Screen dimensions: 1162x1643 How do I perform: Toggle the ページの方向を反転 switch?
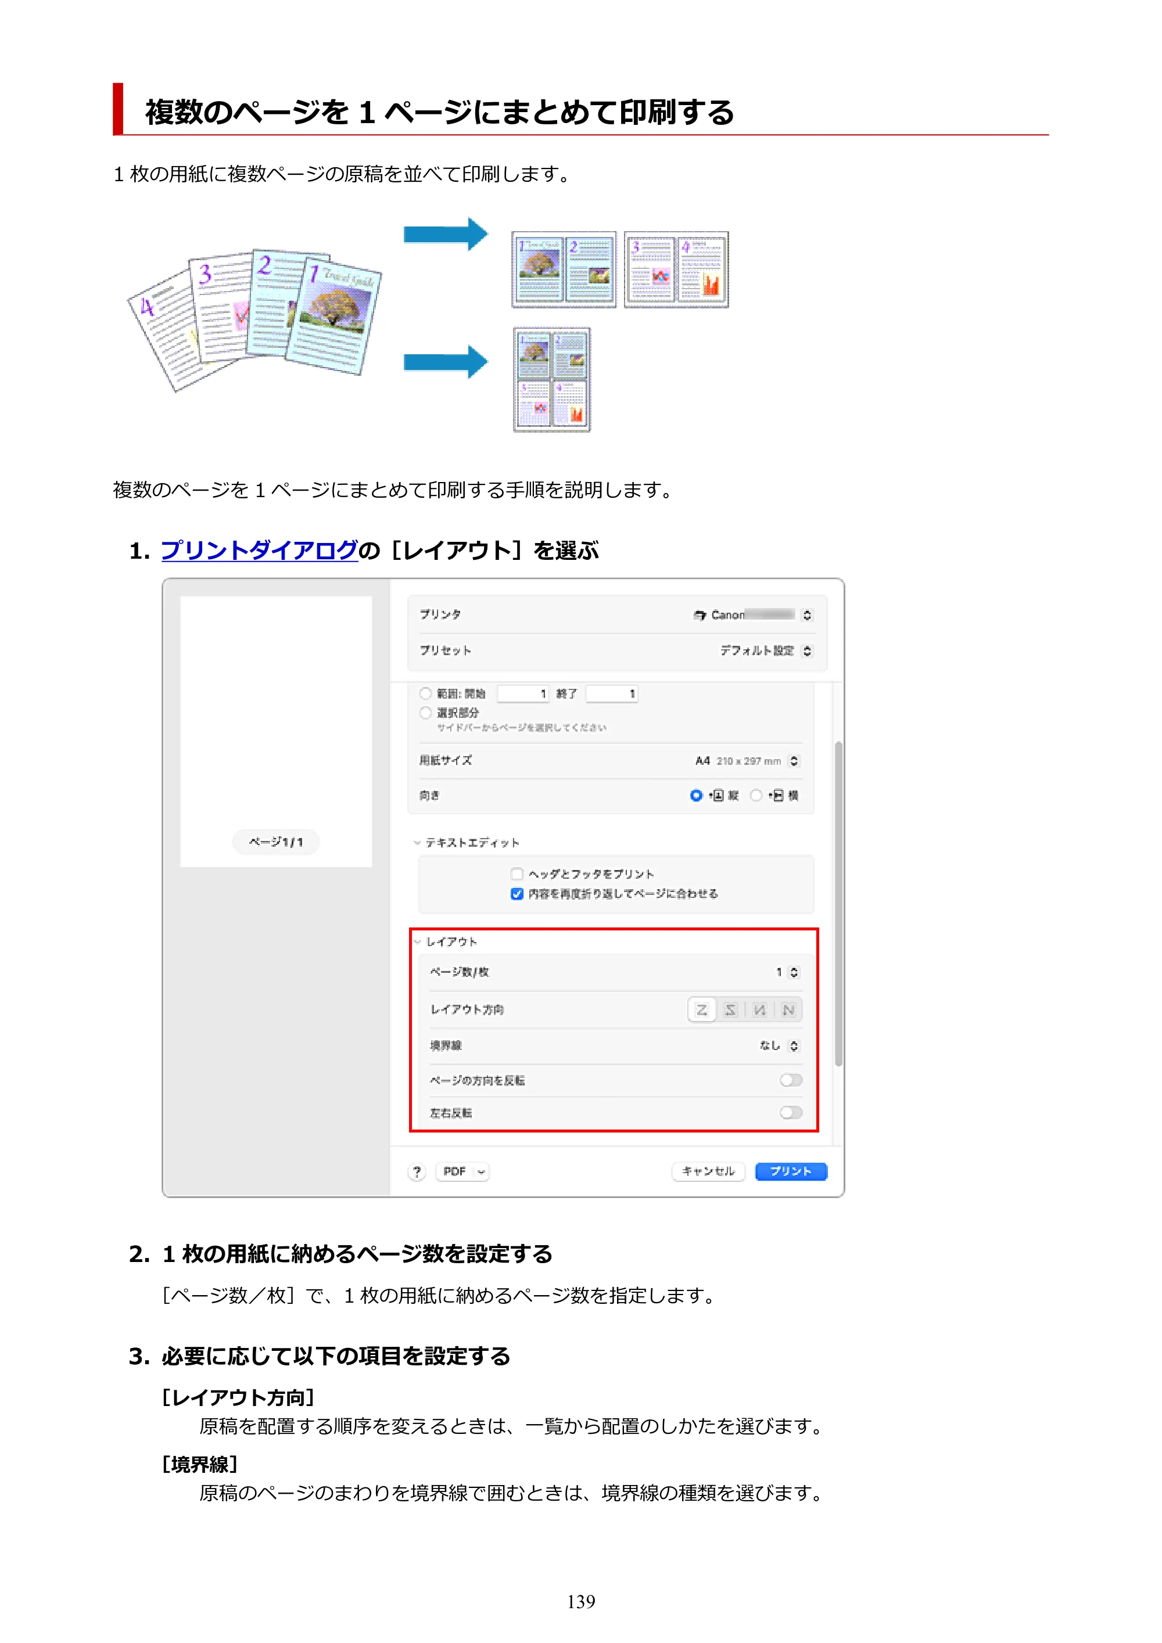click(x=790, y=1080)
